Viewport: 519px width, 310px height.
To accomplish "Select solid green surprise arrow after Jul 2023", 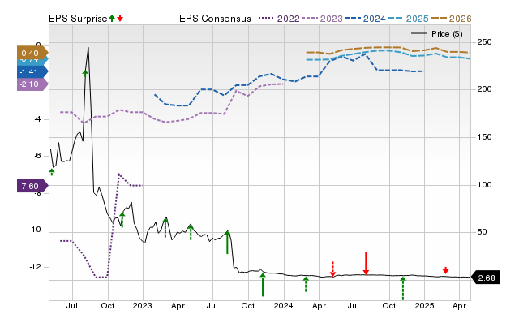I will pos(227,243).
